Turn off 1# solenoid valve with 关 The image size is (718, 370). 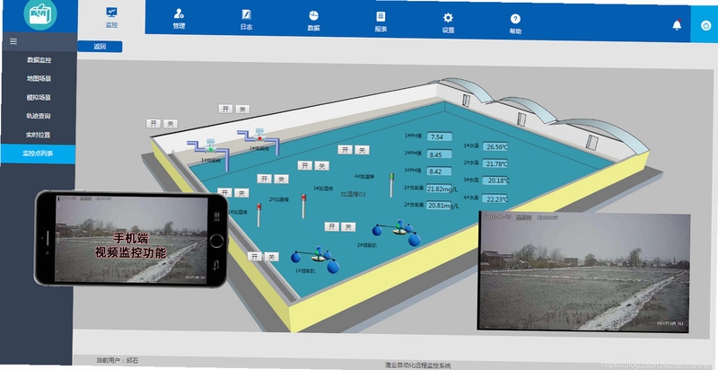point(171,124)
